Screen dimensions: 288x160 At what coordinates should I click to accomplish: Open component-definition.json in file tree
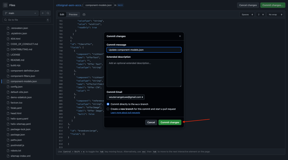(x=25, y=71)
